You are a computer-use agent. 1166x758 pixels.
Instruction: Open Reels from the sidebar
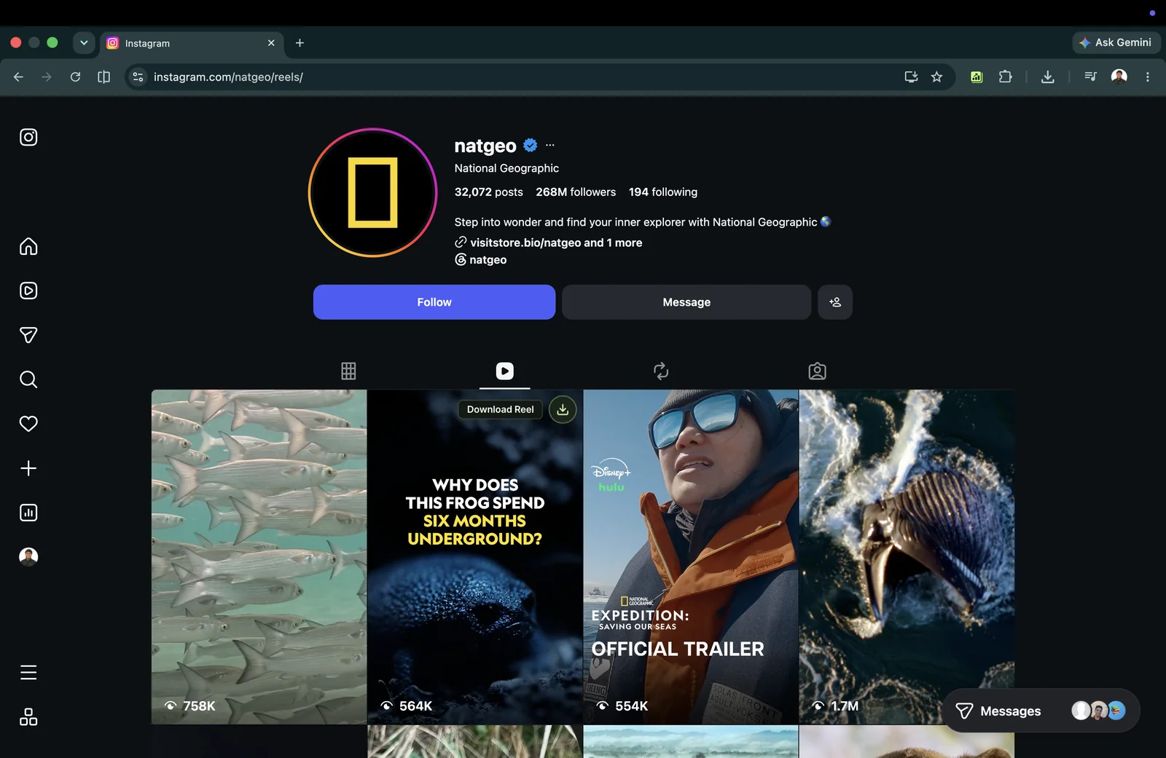point(28,291)
